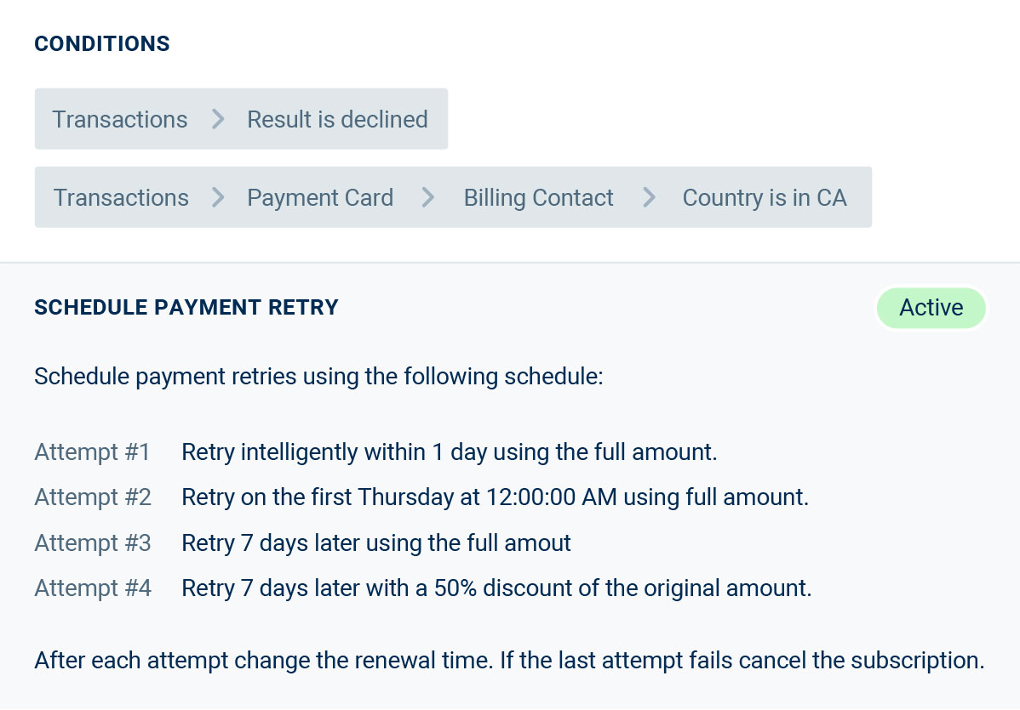Screen dimensions: 1020x710
Task: Toggle the Active status badge
Action: coord(931,308)
